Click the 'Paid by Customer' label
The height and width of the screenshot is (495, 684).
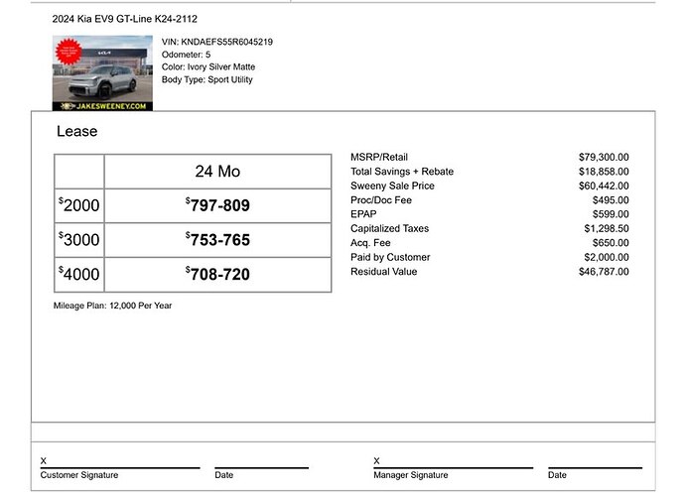(x=390, y=257)
